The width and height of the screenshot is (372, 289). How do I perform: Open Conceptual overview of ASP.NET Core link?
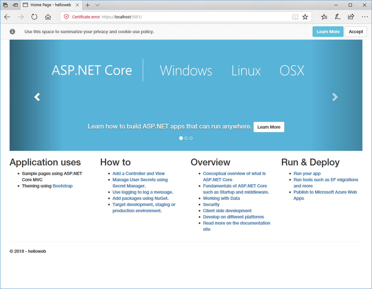pyautogui.click(x=234, y=176)
